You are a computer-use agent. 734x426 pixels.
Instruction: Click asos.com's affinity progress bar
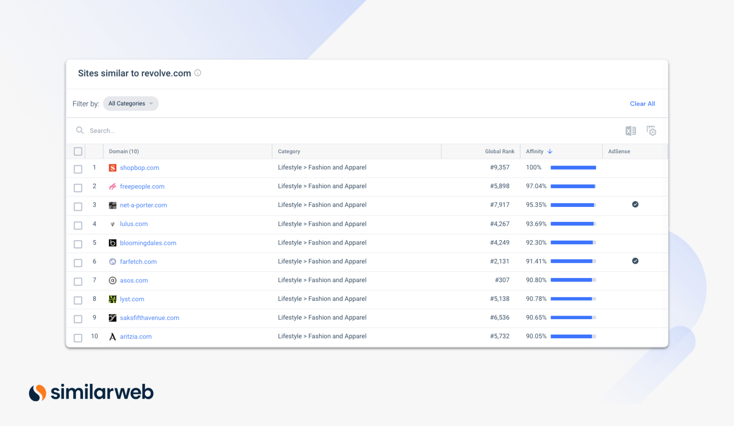[x=573, y=280]
